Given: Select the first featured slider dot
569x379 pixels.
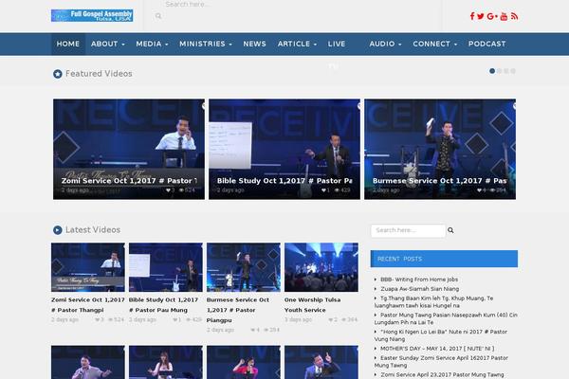Looking at the screenshot, I should [492, 71].
